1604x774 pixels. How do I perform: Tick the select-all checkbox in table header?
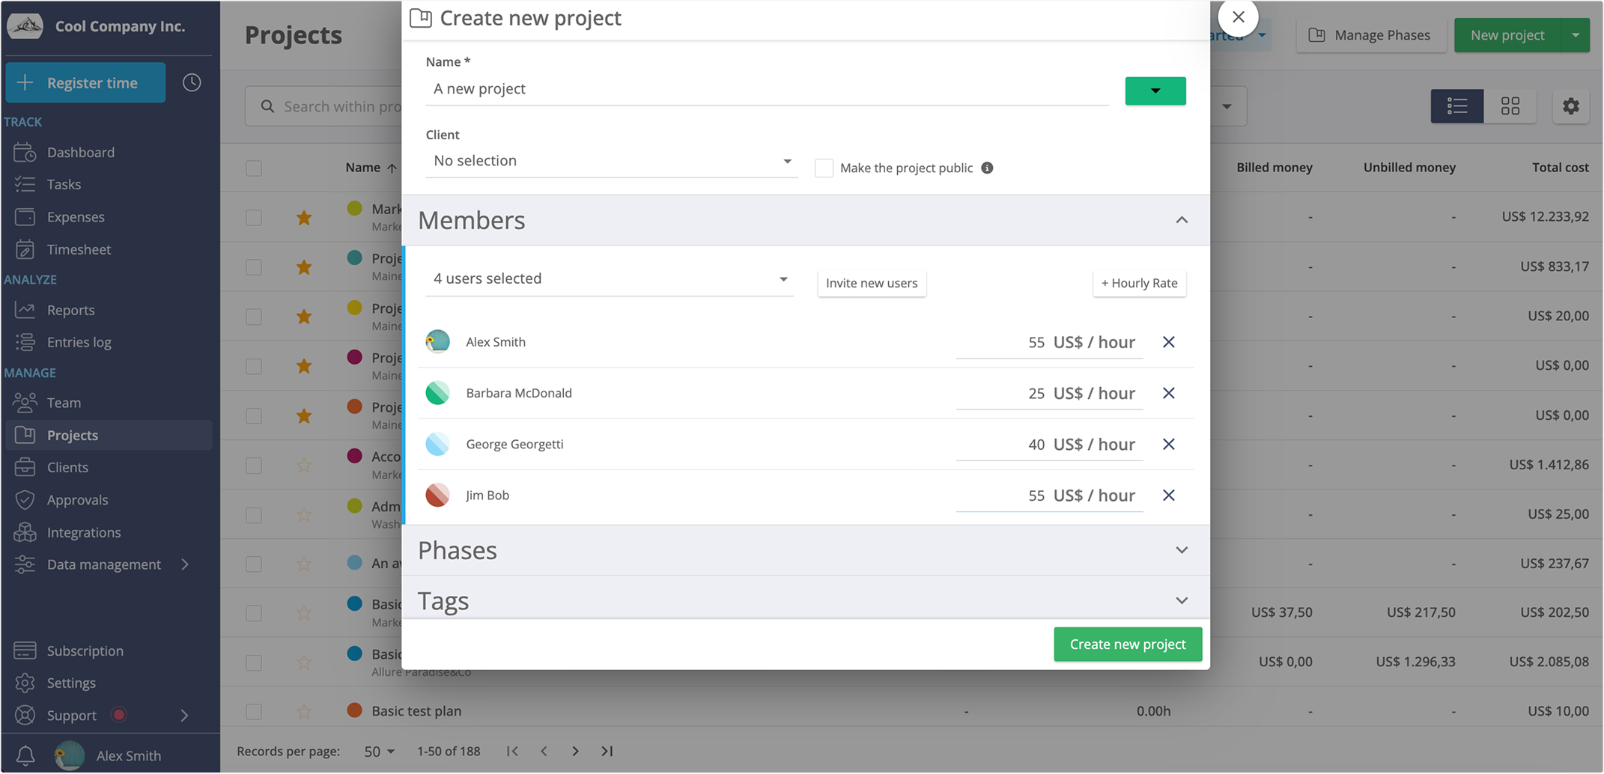tap(254, 168)
